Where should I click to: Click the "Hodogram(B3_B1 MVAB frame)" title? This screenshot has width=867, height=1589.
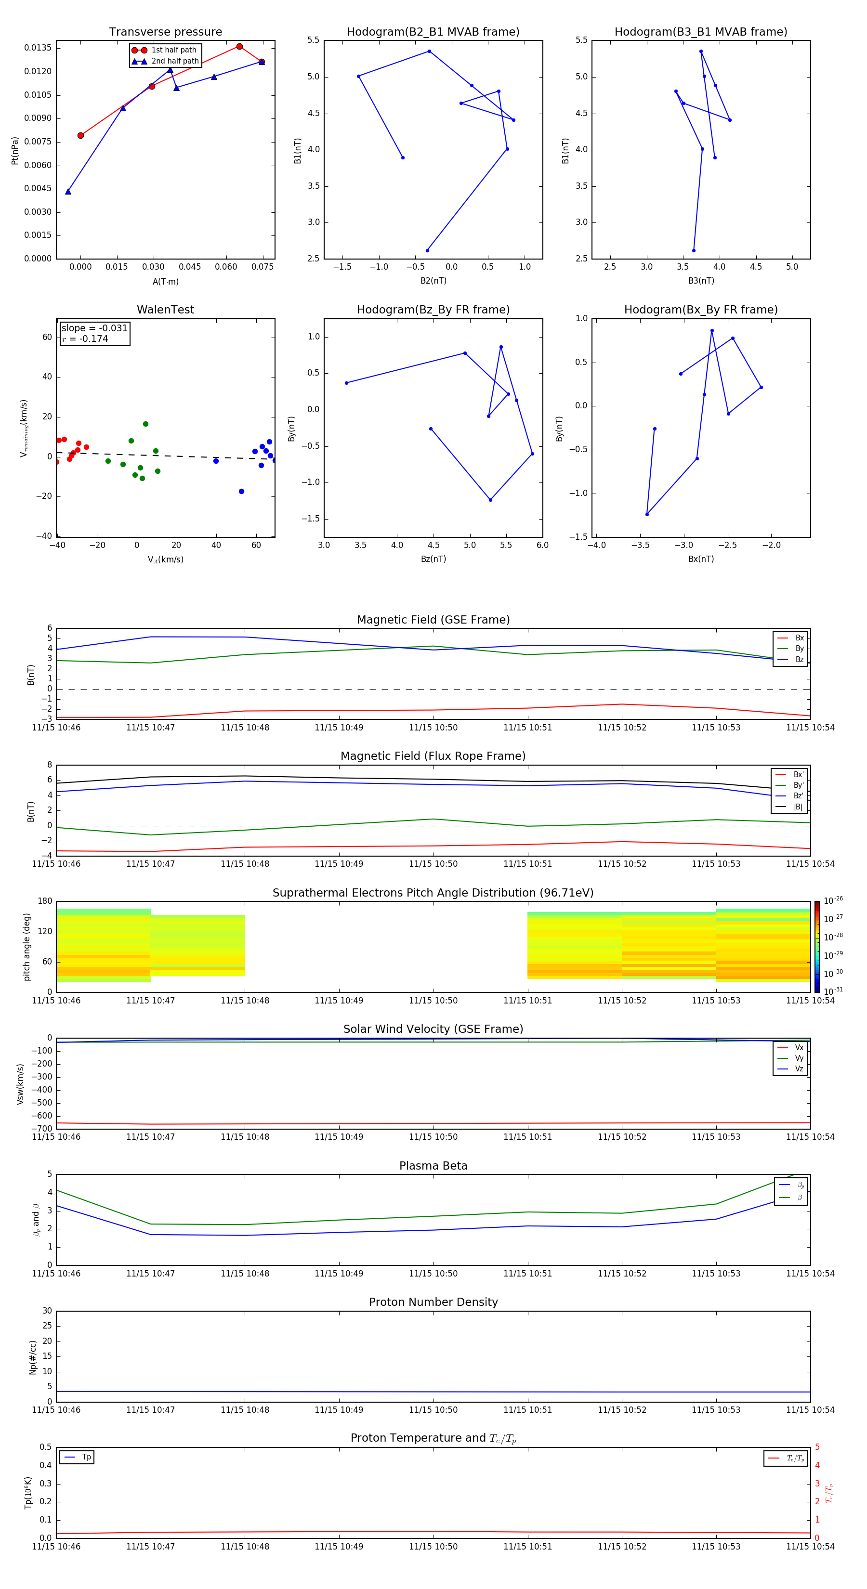(701, 31)
